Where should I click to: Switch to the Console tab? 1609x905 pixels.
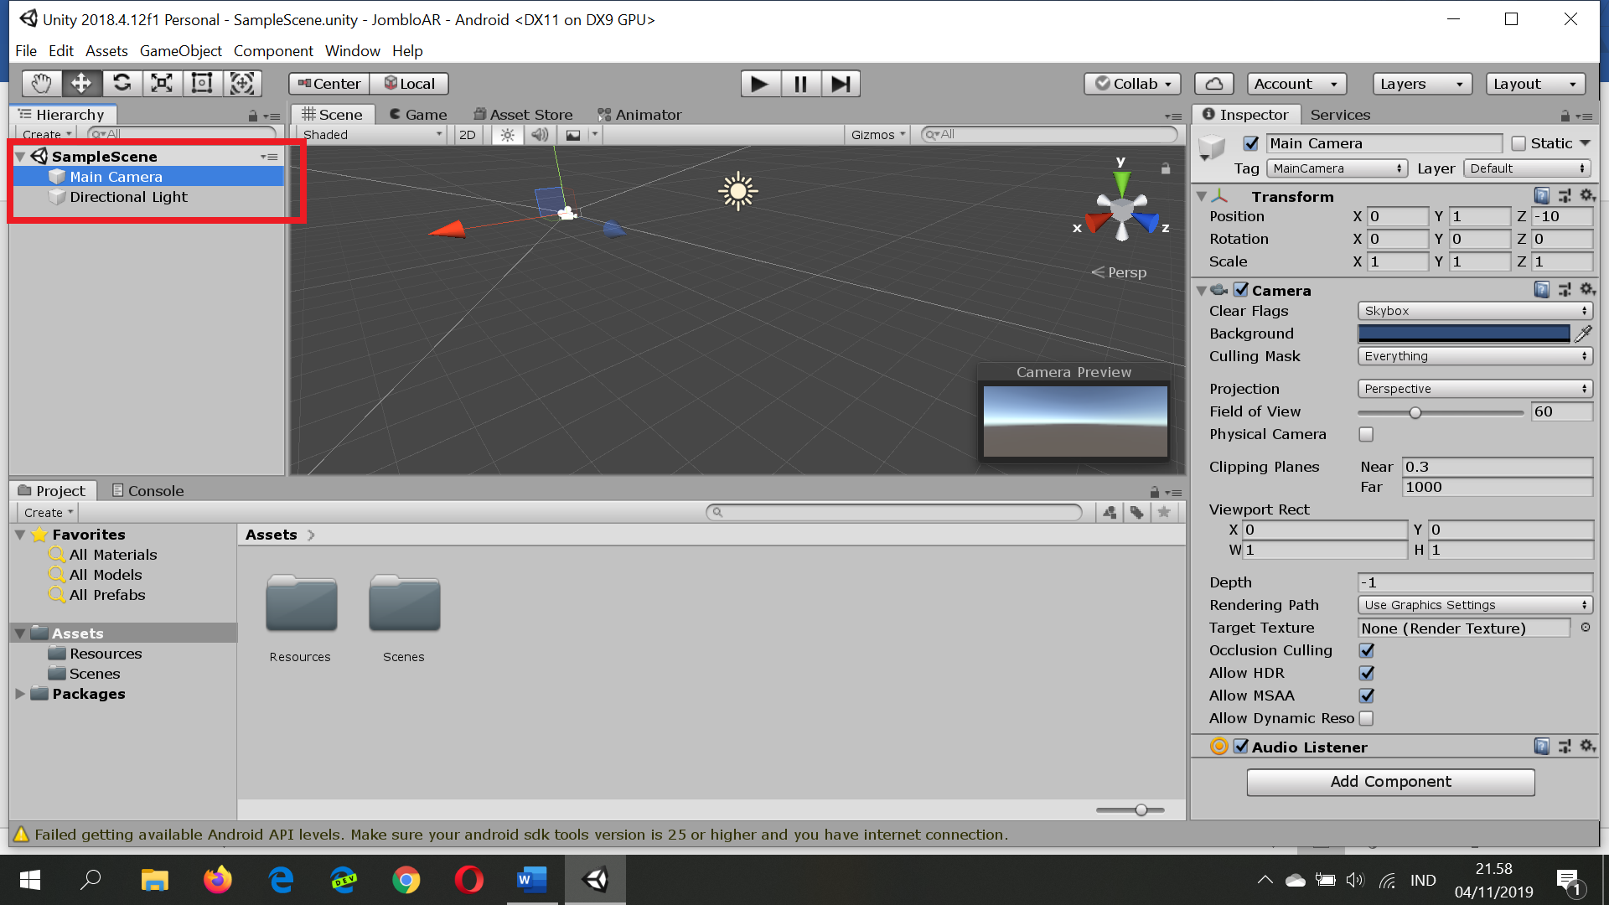pyautogui.click(x=147, y=491)
